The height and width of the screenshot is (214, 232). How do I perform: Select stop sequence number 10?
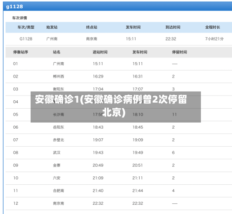click(16, 178)
